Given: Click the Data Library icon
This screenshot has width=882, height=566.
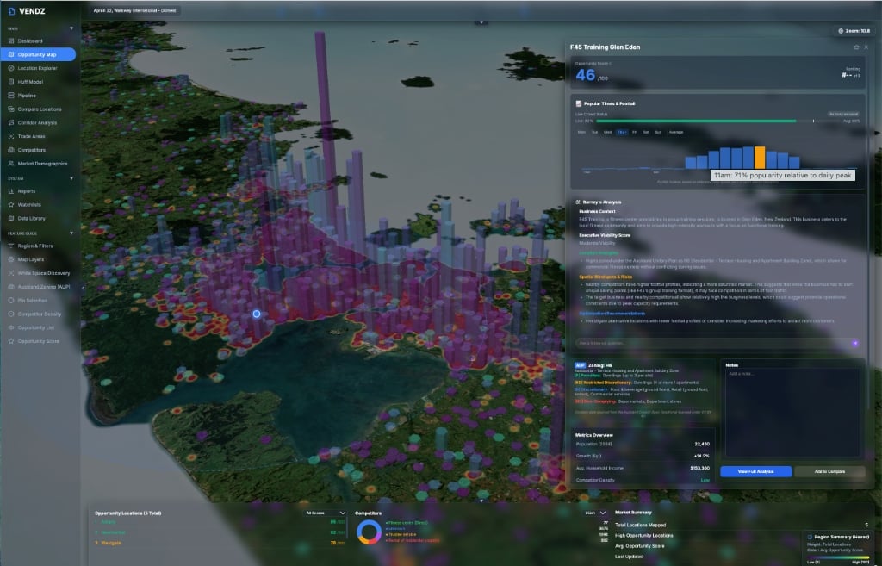Looking at the screenshot, I should point(11,218).
